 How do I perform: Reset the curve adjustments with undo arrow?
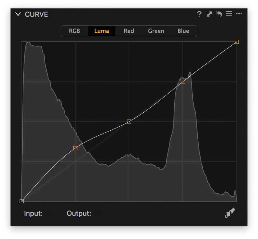pos(219,14)
